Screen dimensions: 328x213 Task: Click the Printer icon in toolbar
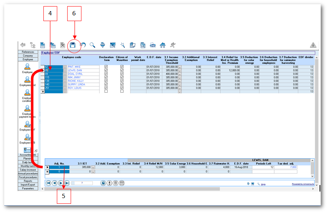[x=152, y=45]
